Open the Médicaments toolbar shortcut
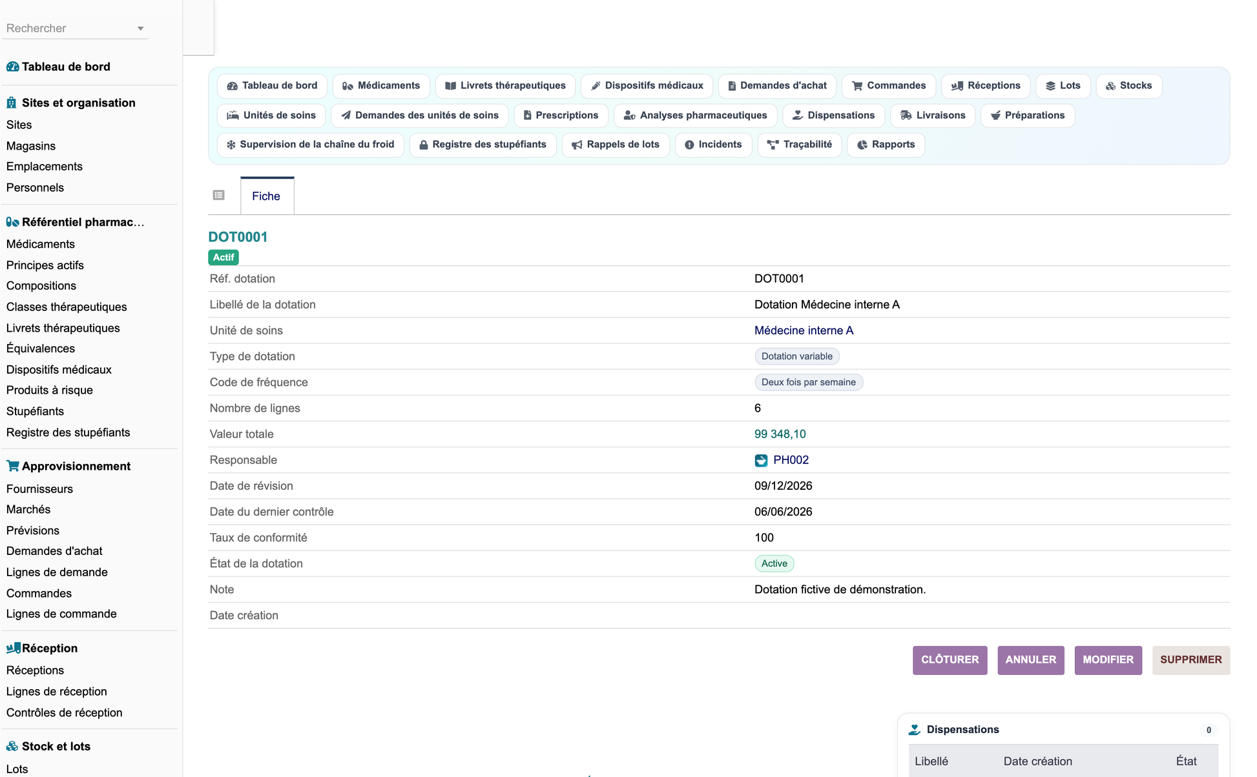 tap(380, 86)
